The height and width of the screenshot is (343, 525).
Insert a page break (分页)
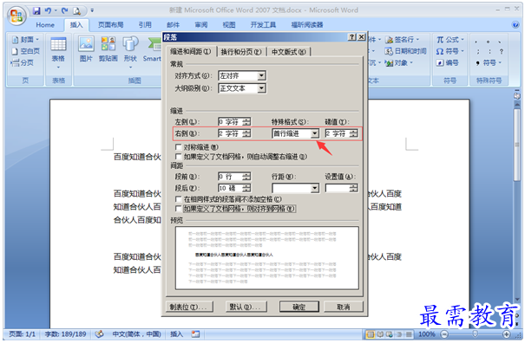22,62
